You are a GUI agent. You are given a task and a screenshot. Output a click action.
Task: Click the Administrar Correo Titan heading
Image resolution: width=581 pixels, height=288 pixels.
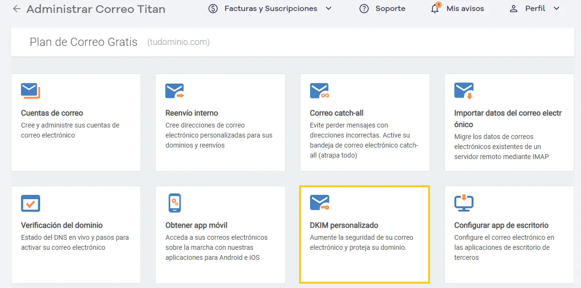[96, 9]
